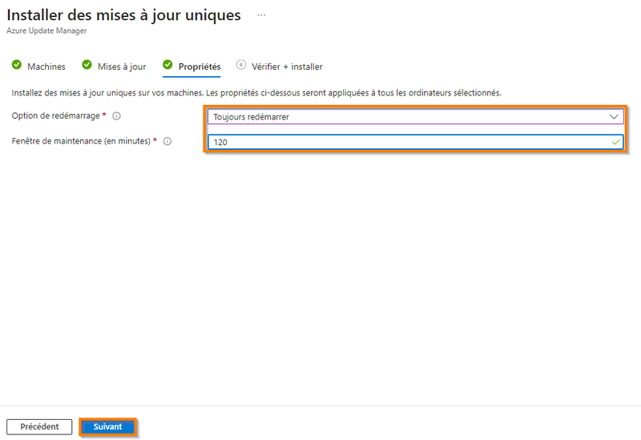Open the more options ellipsis beside the title
The height and width of the screenshot is (440, 641).
tap(261, 15)
